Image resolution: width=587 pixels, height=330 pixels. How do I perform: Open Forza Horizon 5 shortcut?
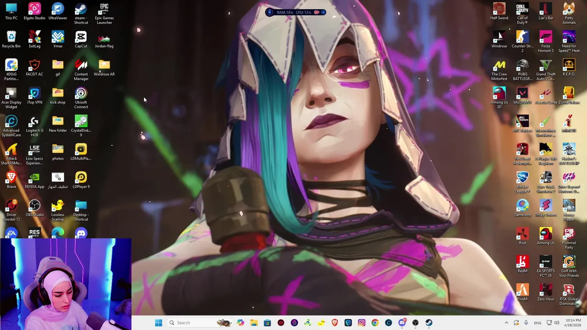point(546,42)
